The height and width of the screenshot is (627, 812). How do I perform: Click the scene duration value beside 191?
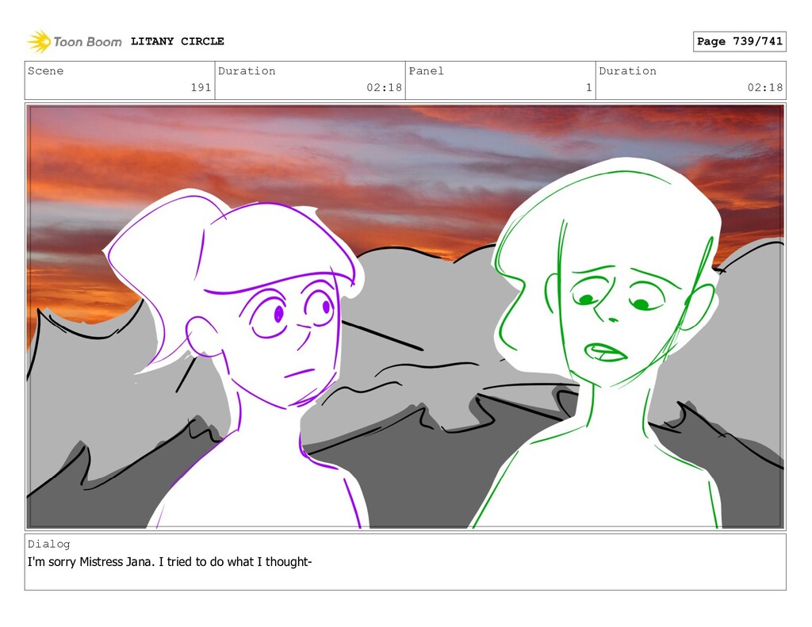pyautogui.click(x=385, y=87)
